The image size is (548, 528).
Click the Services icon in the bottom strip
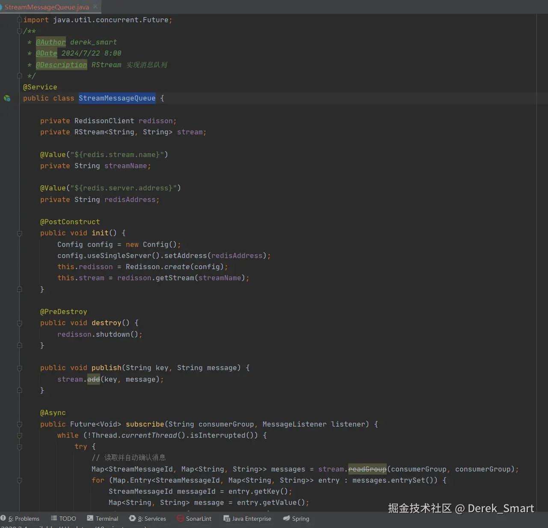pos(132,518)
